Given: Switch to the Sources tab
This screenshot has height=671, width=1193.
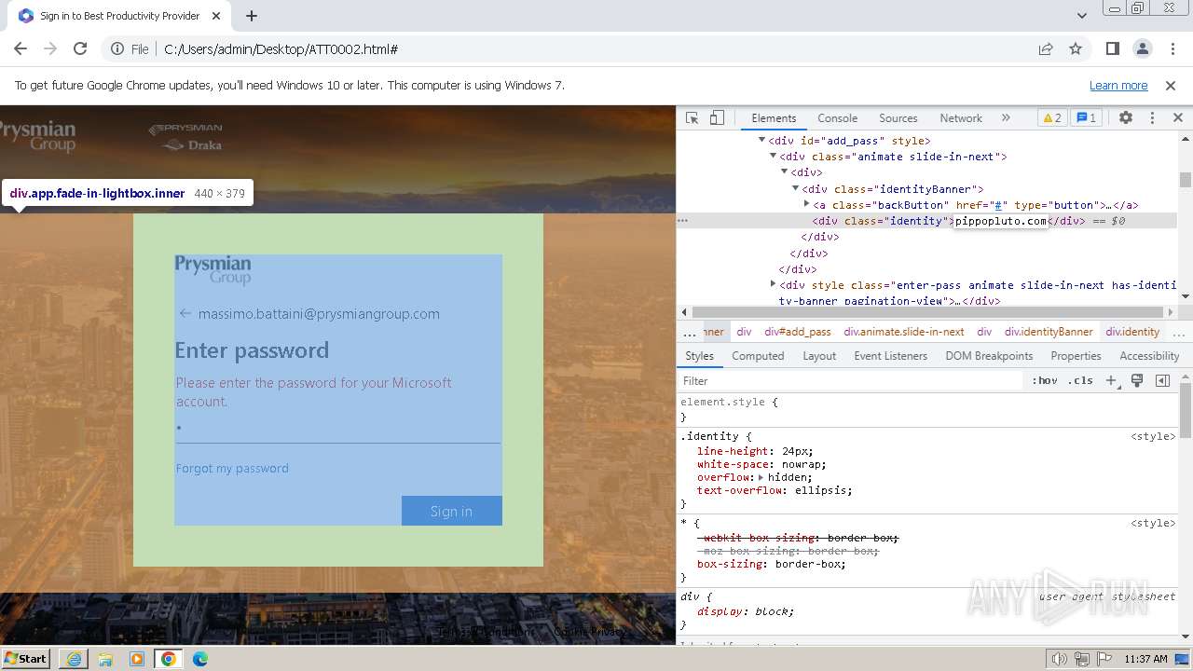Looking at the screenshot, I should 898,118.
